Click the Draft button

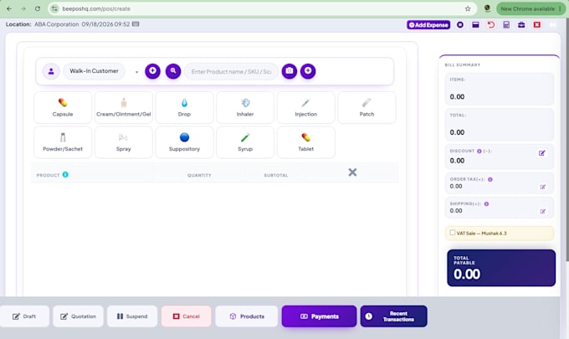point(24,316)
